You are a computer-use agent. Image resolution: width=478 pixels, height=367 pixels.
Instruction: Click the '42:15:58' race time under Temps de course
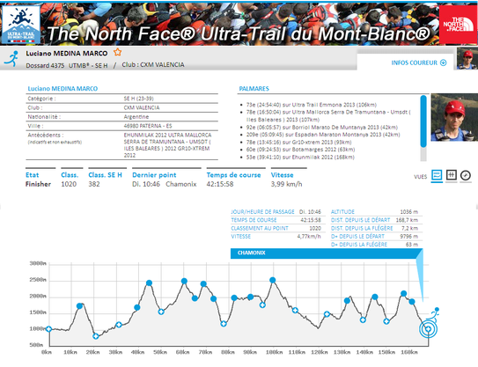(220, 184)
